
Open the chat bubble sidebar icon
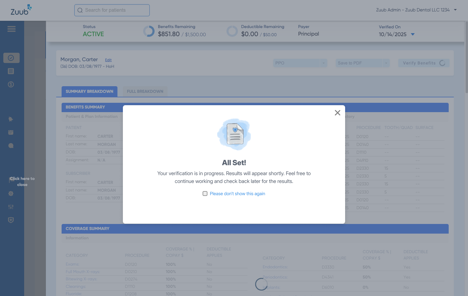(x=11, y=146)
